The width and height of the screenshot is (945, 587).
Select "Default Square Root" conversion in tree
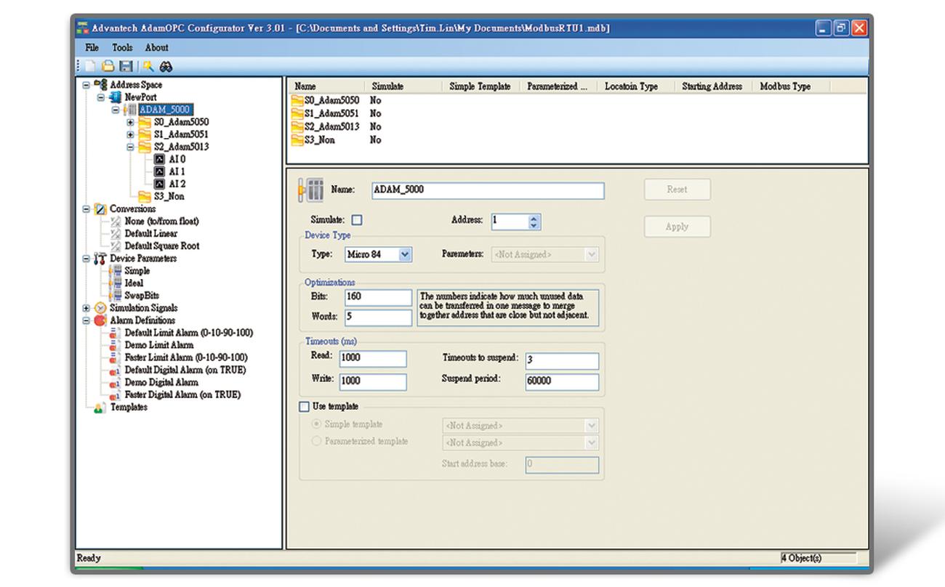pos(162,246)
